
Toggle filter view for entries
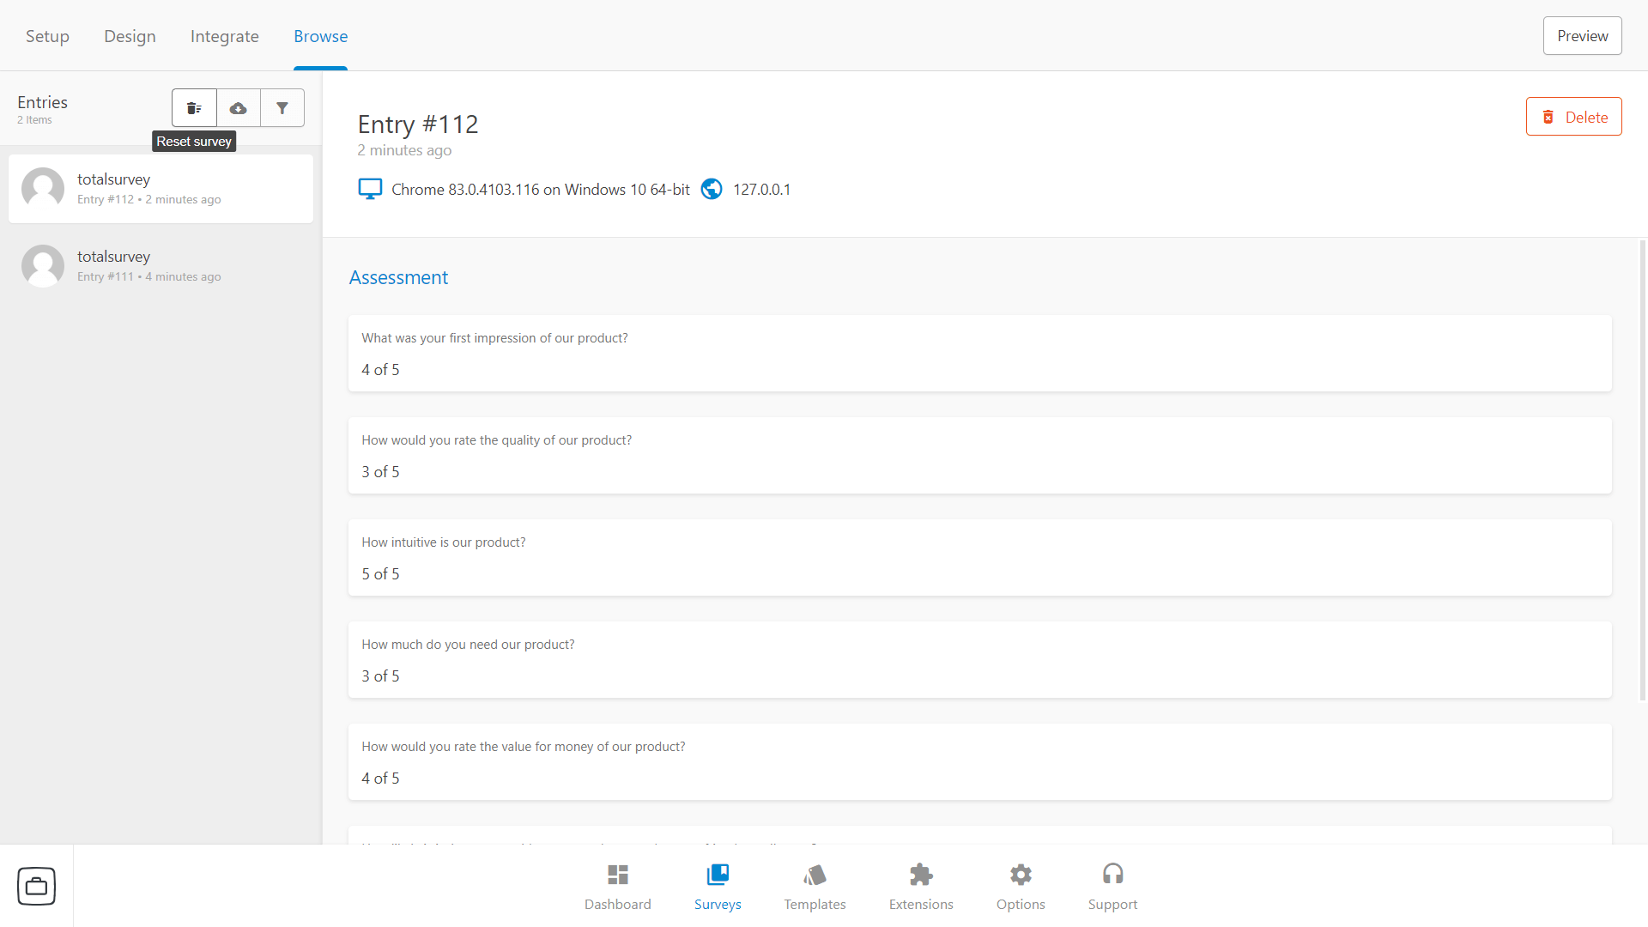282,106
